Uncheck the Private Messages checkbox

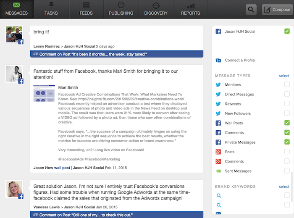287,142
